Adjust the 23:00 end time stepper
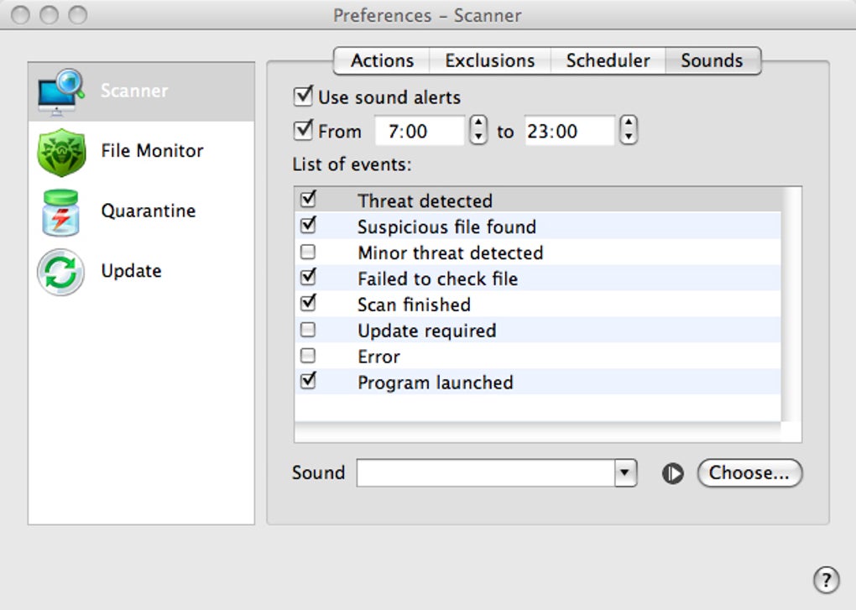 click(x=629, y=131)
